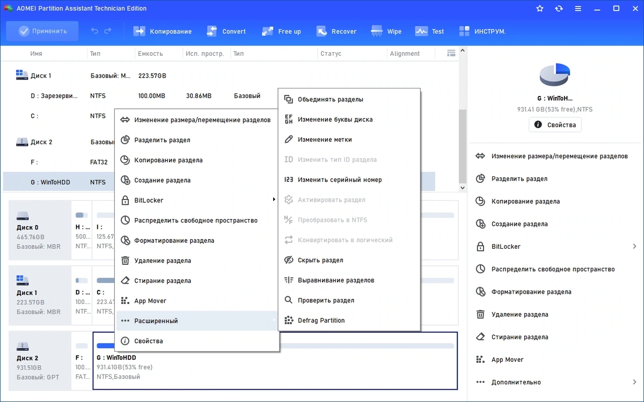
Task: Click the Диск 0 drive icon in disk map
Action: click(x=22, y=215)
